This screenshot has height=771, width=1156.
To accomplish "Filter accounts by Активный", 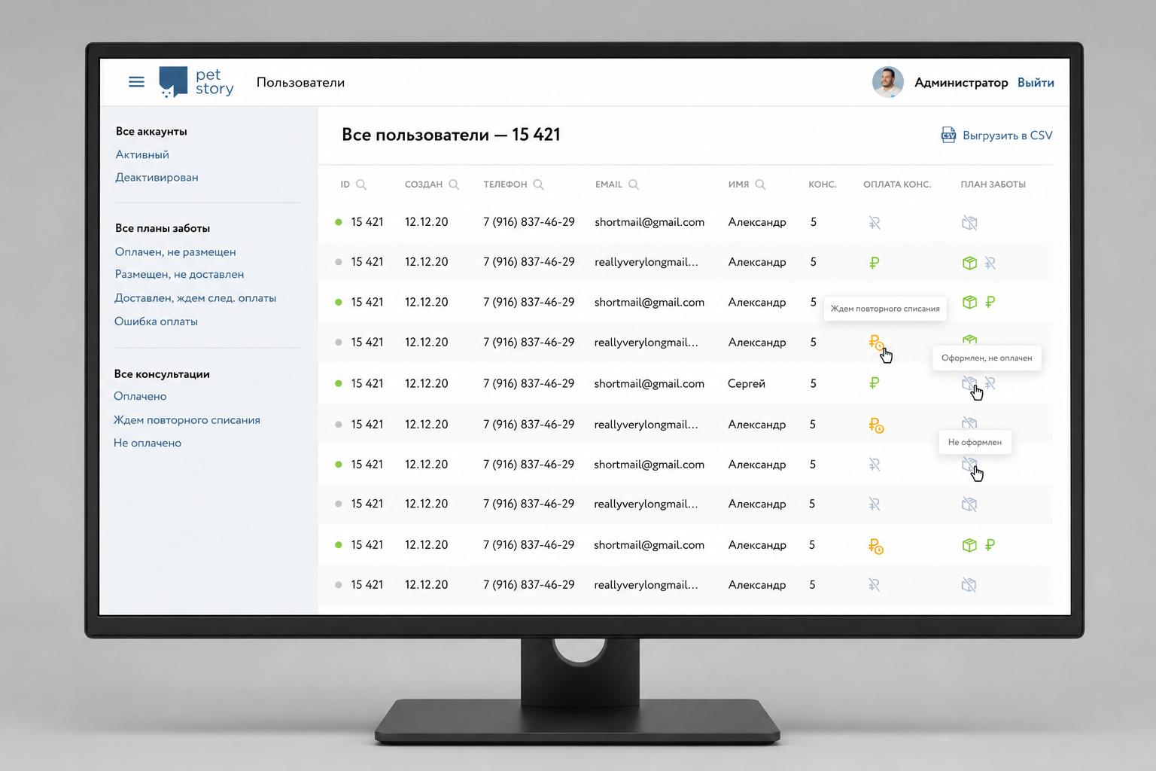I will (x=142, y=154).
